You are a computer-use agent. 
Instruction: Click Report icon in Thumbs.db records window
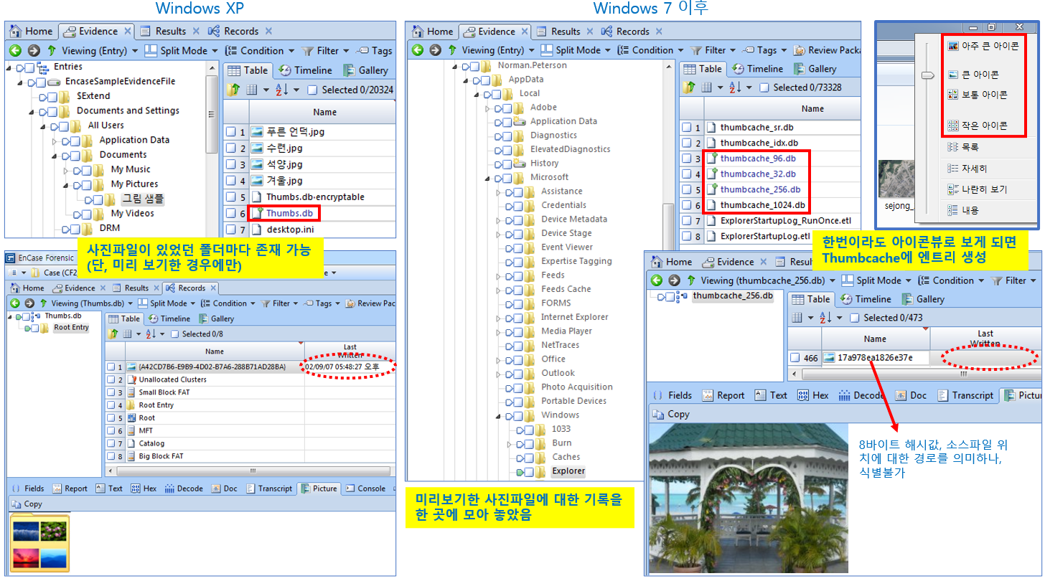point(57,488)
